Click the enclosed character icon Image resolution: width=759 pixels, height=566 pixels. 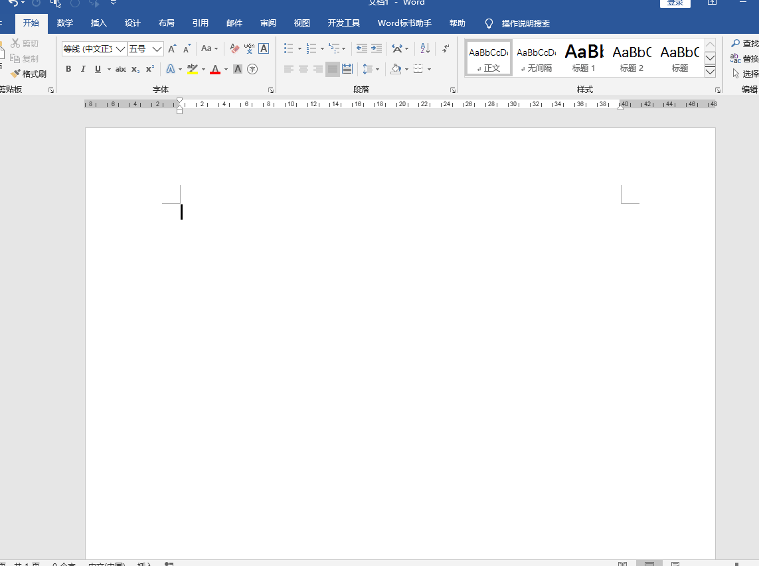[252, 69]
